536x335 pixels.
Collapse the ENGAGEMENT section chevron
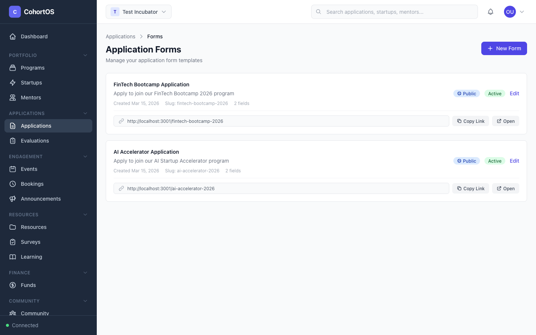tap(85, 156)
